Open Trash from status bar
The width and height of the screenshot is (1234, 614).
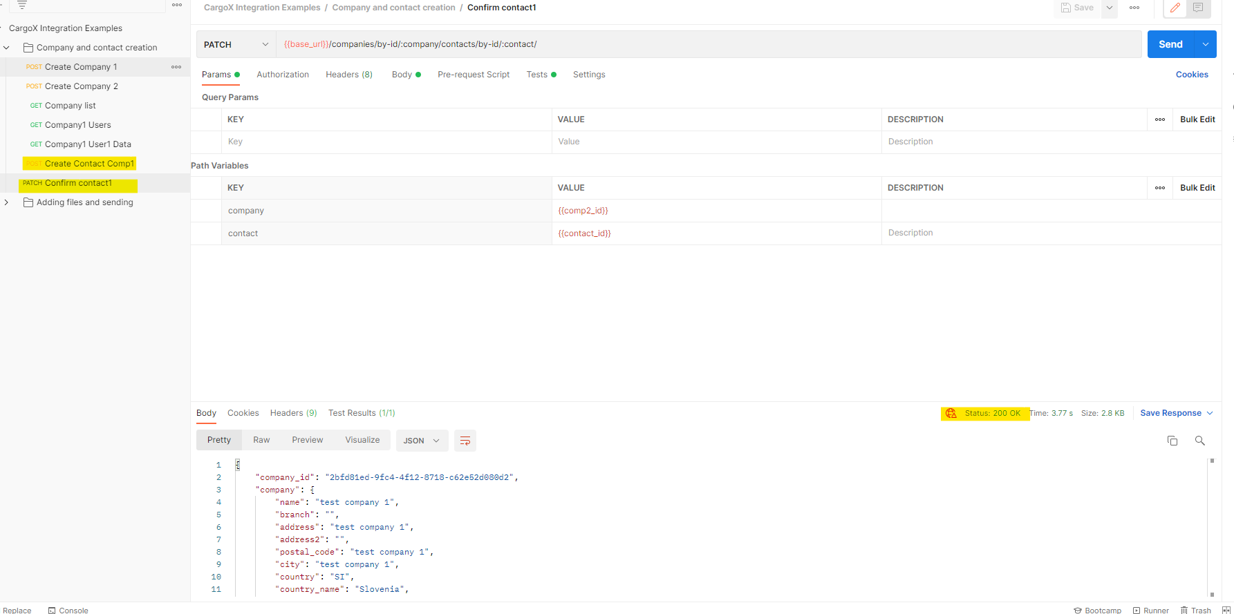[1196, 611]
